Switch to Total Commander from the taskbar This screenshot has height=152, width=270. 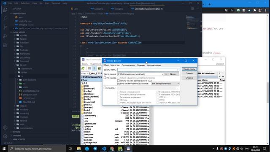point(128,149)
